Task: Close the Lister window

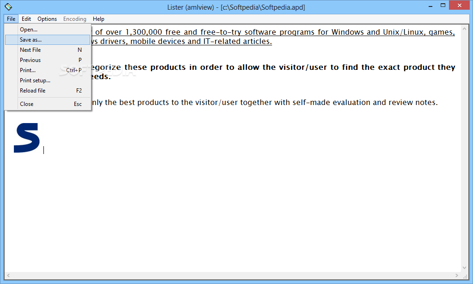Action: (460, 6)
